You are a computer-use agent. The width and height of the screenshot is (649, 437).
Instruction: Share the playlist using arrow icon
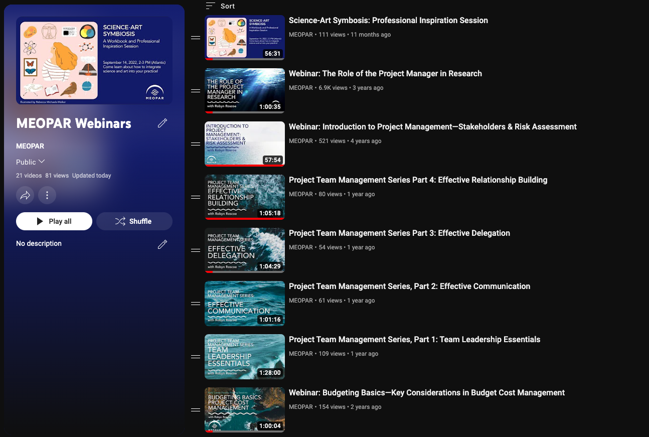click(x=25, y=195)
